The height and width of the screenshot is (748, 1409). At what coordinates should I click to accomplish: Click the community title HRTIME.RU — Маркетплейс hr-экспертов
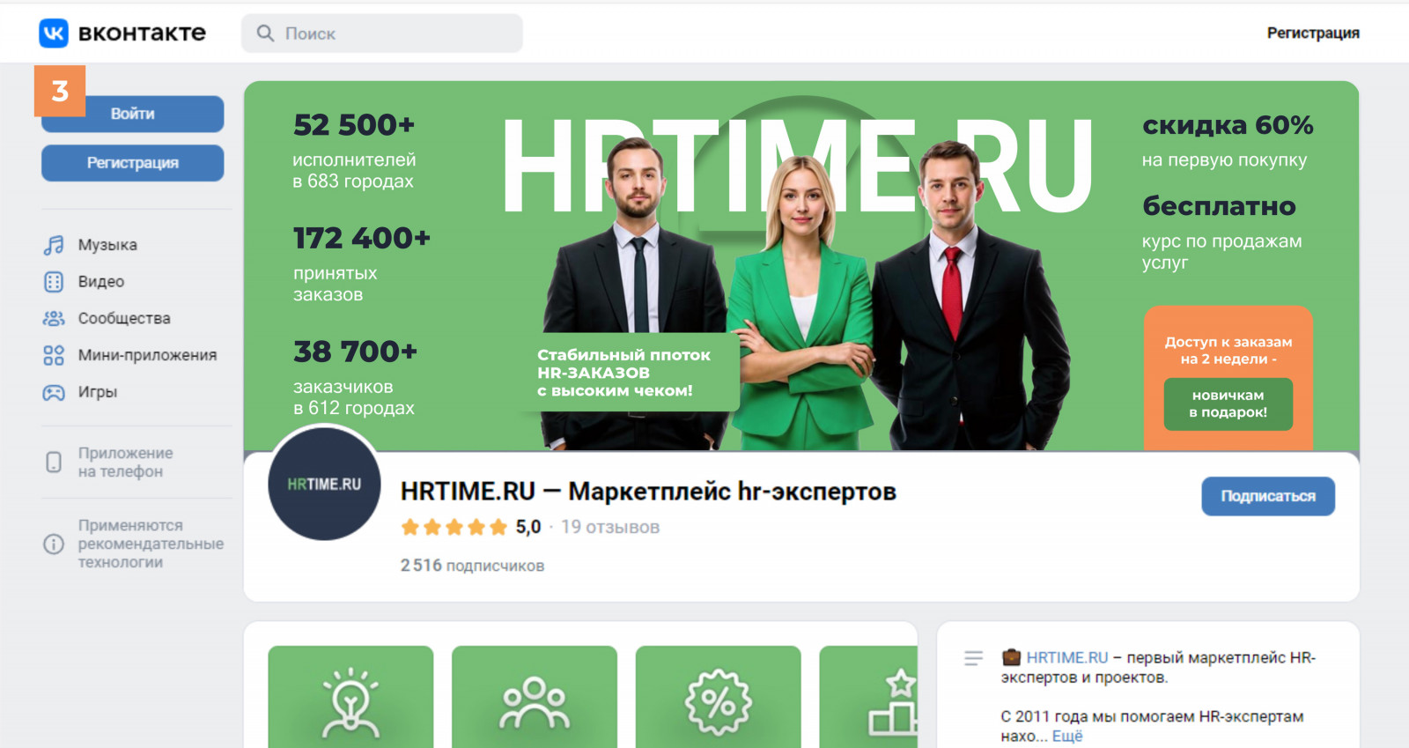[648, 492]
